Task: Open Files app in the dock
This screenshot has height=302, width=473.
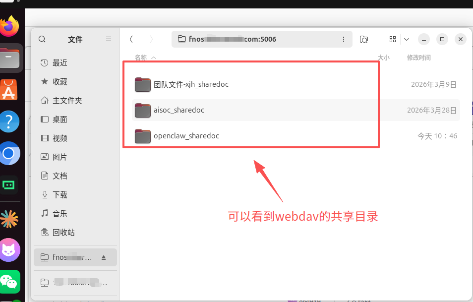Action: (x=9, y=58)
